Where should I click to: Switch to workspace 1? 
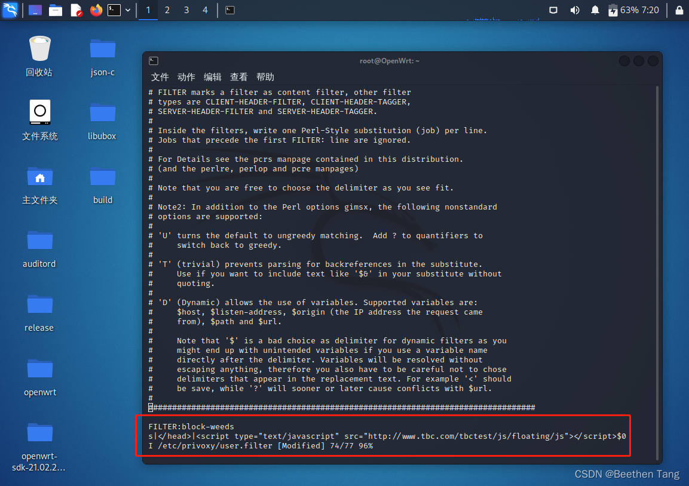(x=148, y=10)
